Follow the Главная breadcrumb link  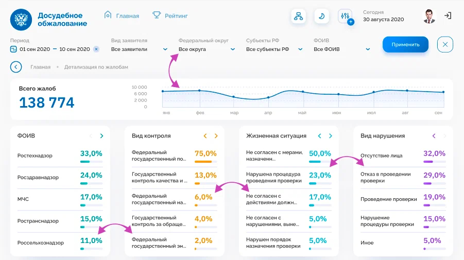(x=40, y=67)
